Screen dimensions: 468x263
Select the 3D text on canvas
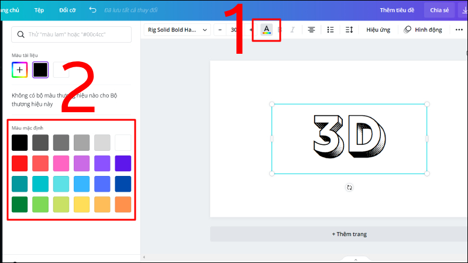coord(349,137)
